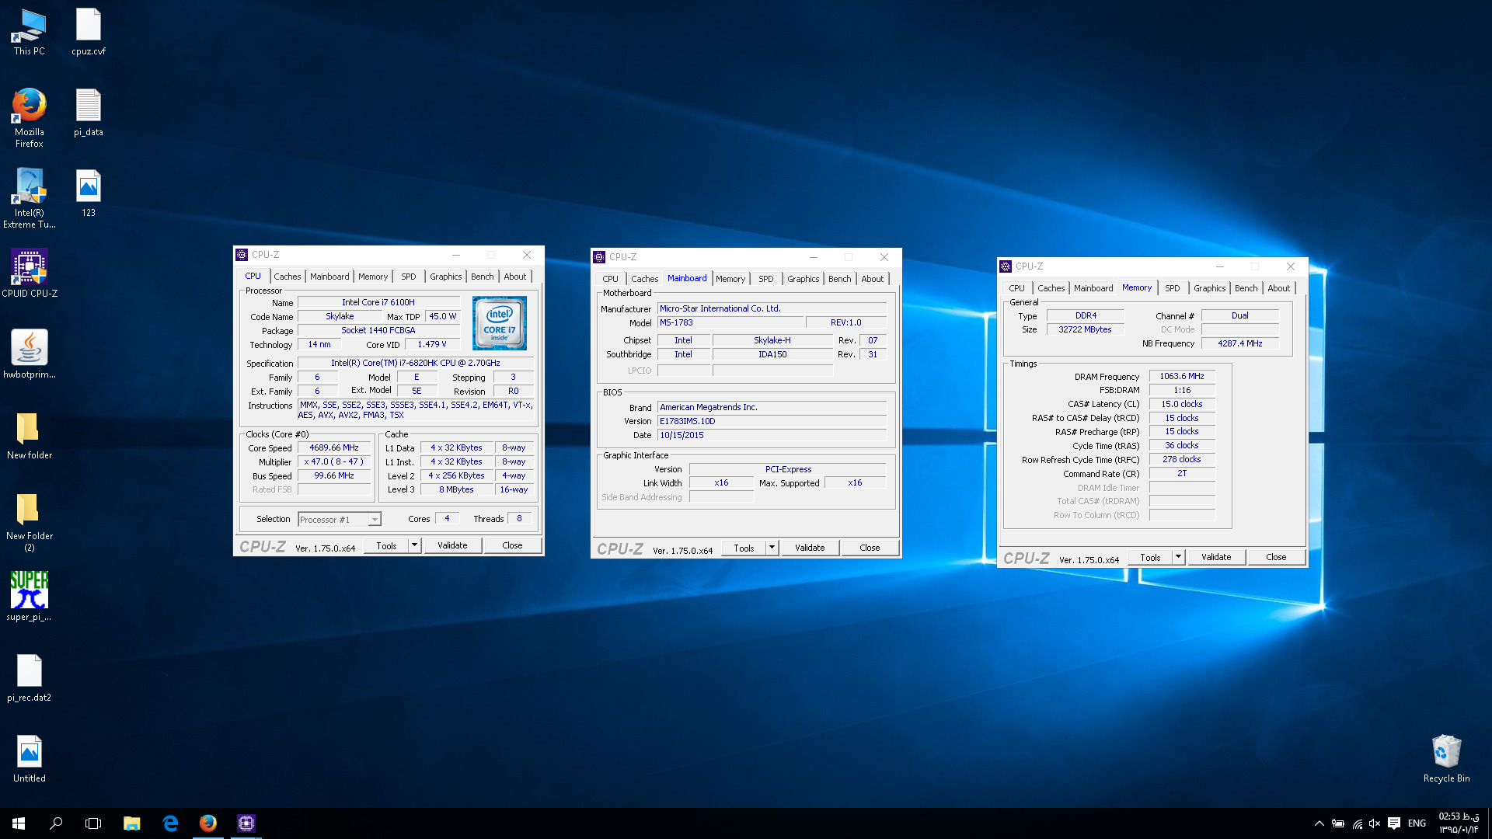Click the taskbar search magnifier
Screen dimensions: 1492x839
point(56,823)
